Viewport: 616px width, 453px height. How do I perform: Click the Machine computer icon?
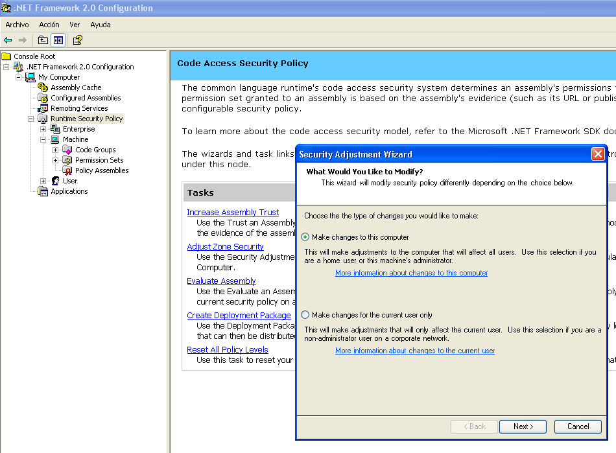[55, 139]
